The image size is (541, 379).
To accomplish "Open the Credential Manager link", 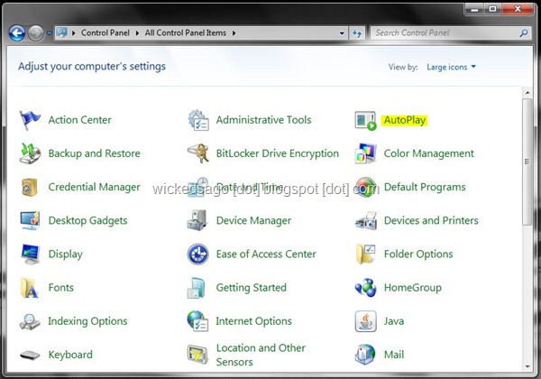I will pyautogui.click(x=94, y=187).
